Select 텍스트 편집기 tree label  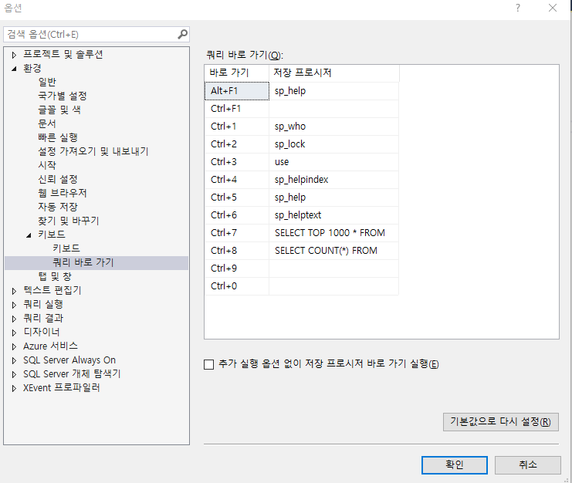pyautogui.click(x=52, y=291)
